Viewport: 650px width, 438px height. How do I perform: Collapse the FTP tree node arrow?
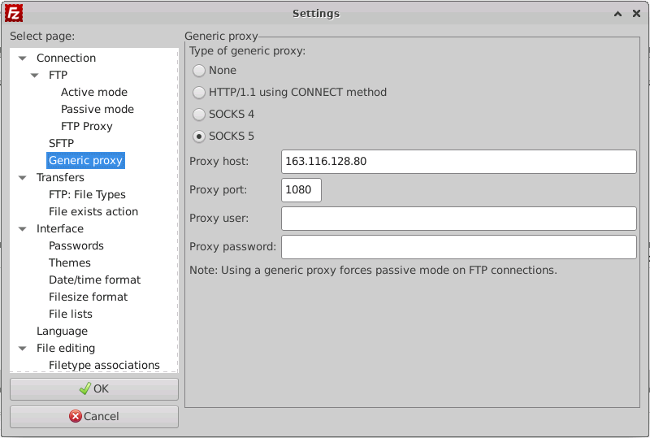coord(34,76)
